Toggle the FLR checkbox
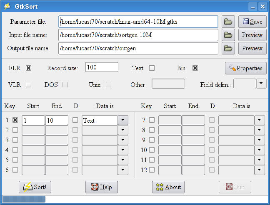The image size is (270, 205). pyautogui.click(x=29, y=68)
